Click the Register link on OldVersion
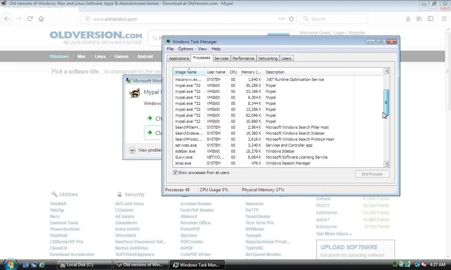 coord(357,33)
